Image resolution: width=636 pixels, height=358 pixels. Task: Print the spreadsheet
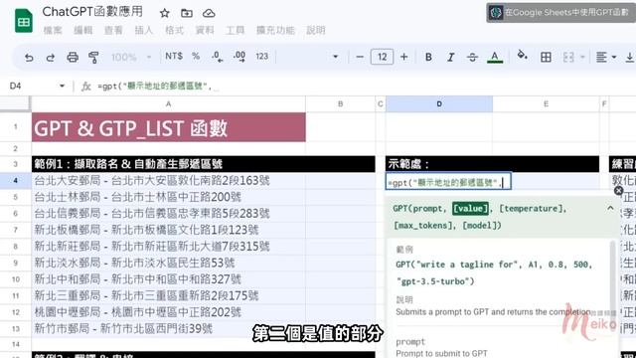click(x=73, y=58)
